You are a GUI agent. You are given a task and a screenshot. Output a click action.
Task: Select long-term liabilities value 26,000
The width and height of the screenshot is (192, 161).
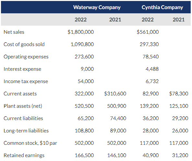tap(180, 131)
